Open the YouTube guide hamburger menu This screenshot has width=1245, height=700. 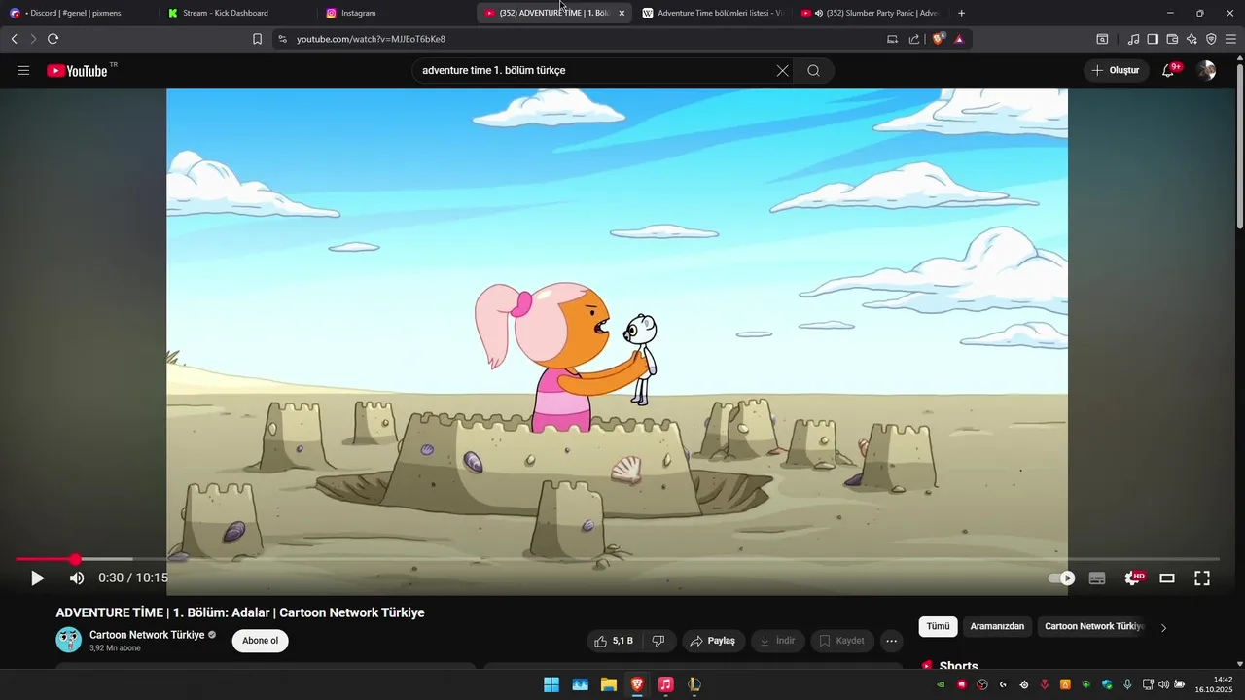click(23, 70)
